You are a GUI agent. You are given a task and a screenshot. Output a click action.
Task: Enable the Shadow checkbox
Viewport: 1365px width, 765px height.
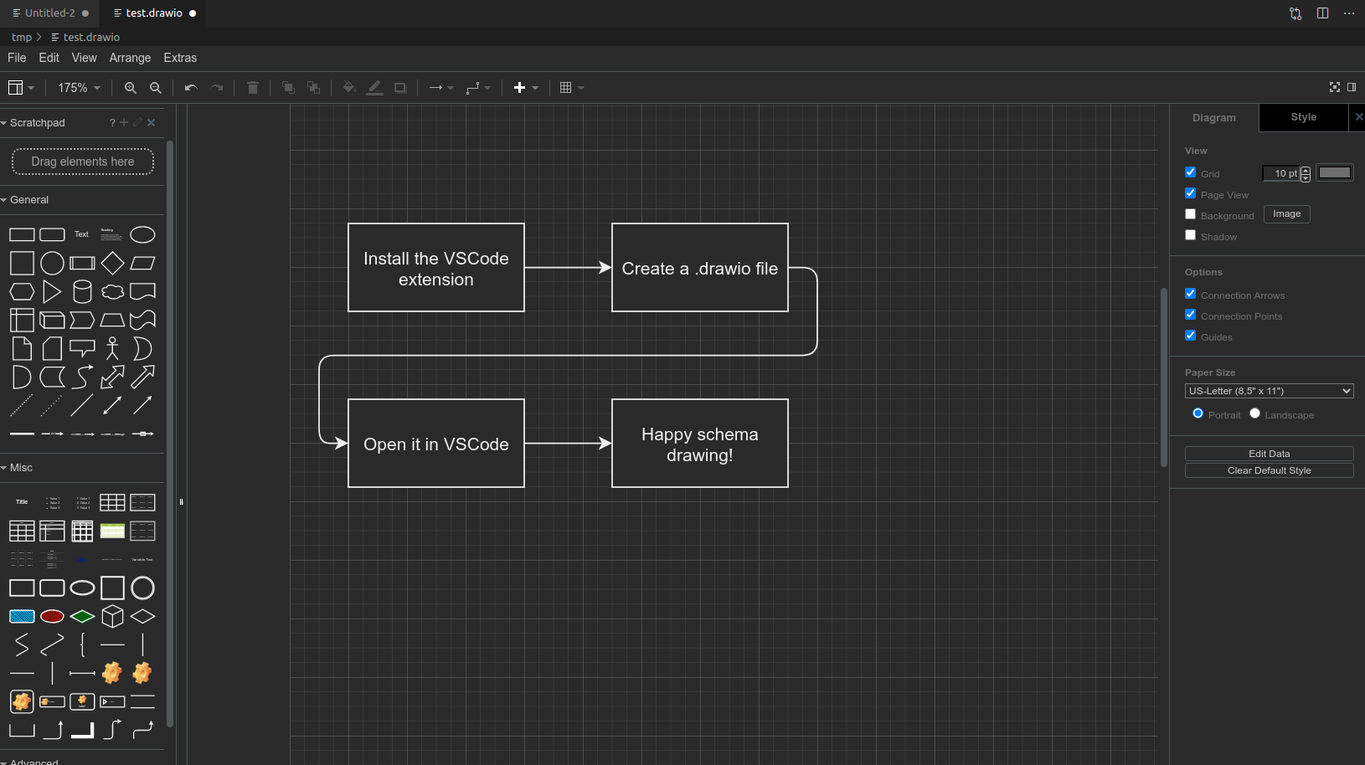(x=1191, y=235)
